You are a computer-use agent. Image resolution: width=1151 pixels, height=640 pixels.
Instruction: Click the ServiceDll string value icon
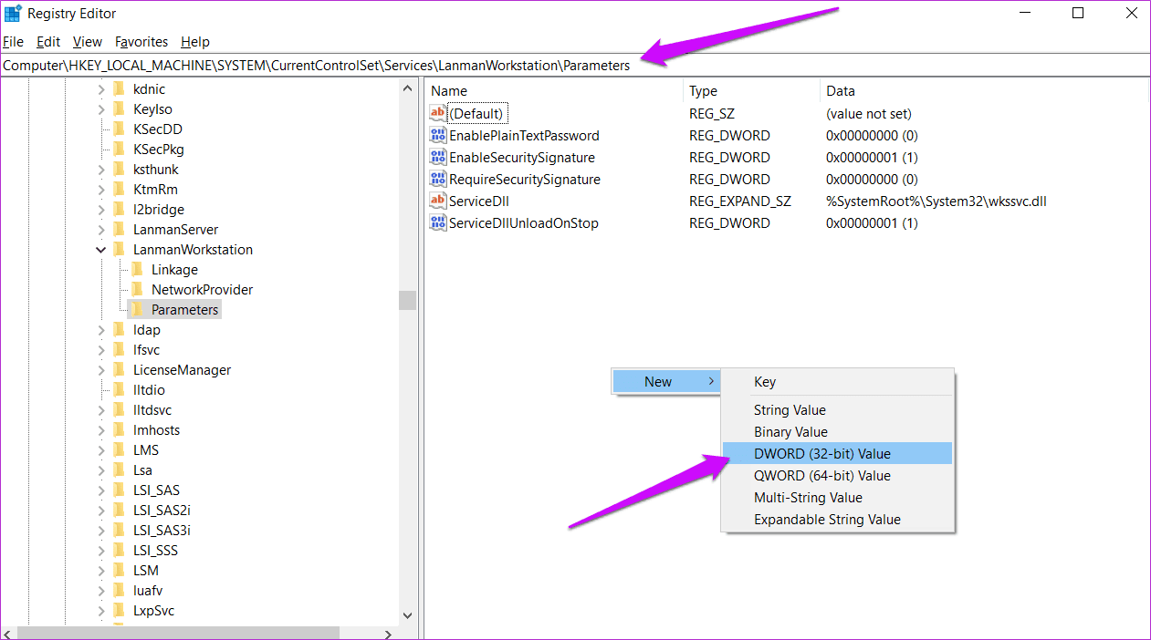pyautogui.click(x=438, y=201)
